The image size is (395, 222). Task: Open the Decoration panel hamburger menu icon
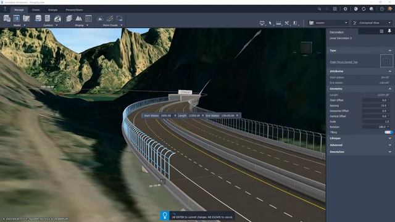[x=381, y=31]
